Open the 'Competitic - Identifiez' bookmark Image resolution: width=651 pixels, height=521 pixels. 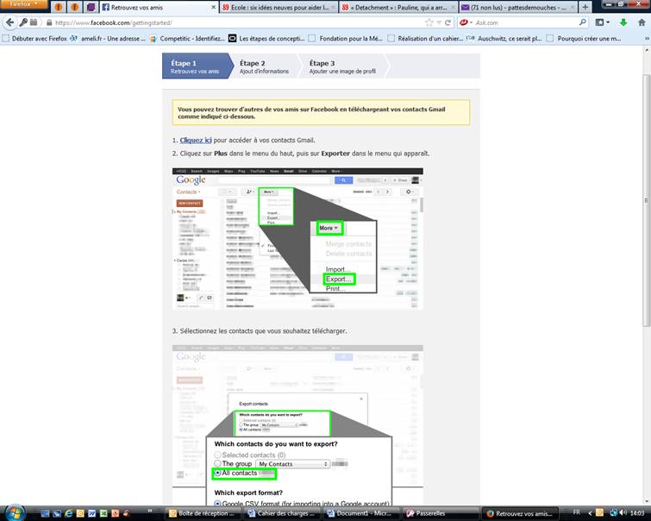pyautogui.click(x=187, y=39)
